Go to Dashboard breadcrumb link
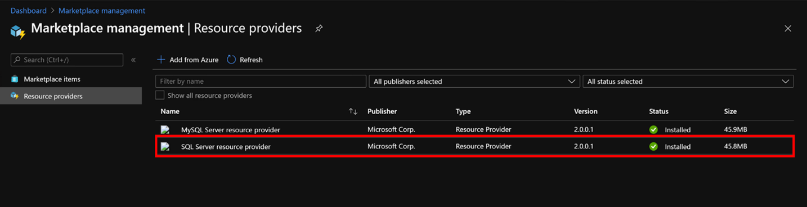 tap(29, 11)
